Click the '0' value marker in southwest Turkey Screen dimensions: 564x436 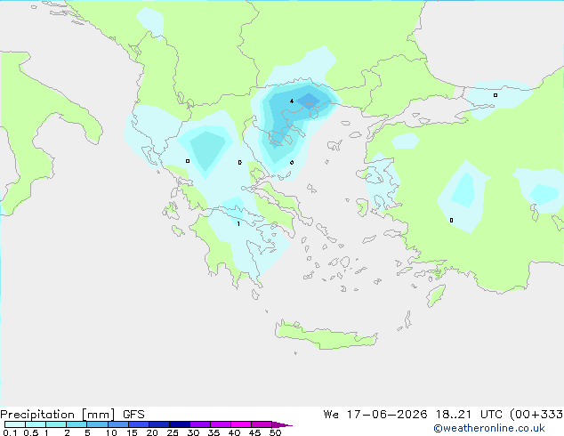pyautogui.click(x=451, y=220)
